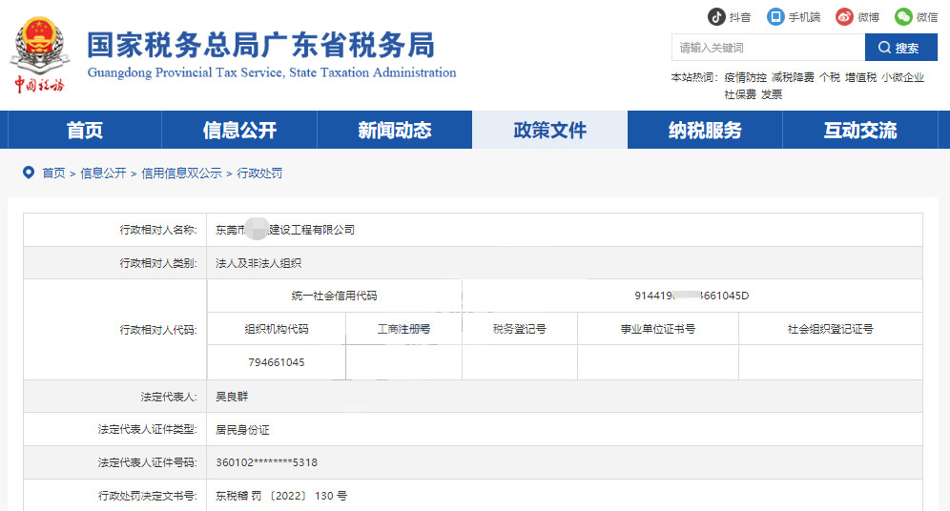Click the 工商注册号 header cell
This screenshot has height=511, width=950.
(403, 329)
